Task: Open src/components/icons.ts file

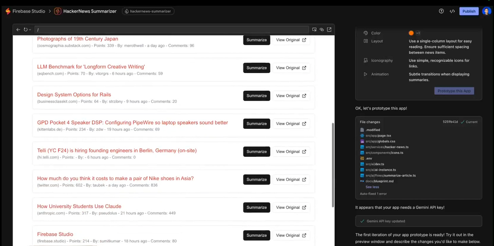Action: click(x=384, y=153)
